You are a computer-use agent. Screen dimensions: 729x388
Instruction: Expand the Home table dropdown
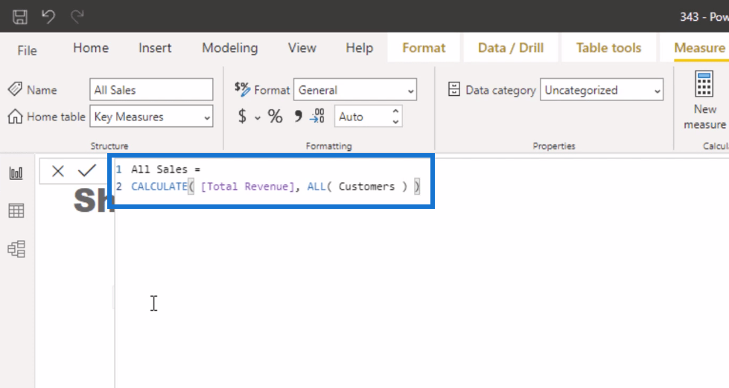(206, 117)
